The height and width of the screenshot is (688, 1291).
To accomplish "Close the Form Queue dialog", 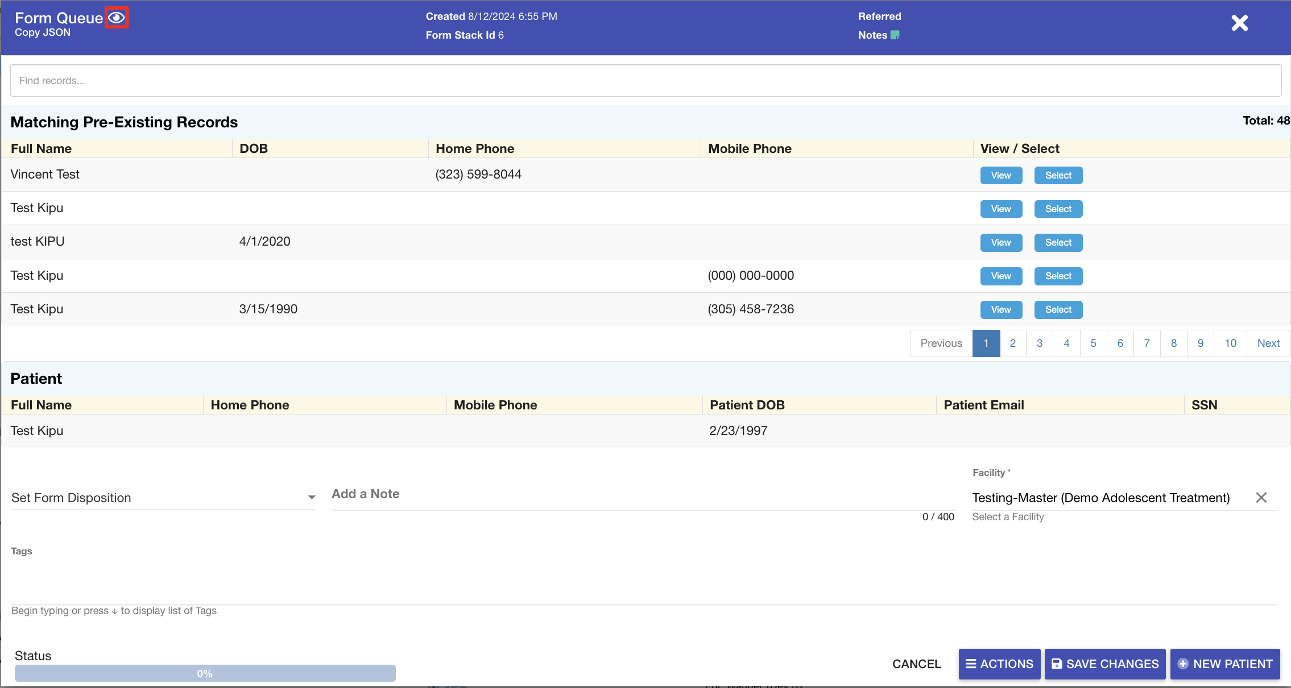I will [x=1239, y=23].
